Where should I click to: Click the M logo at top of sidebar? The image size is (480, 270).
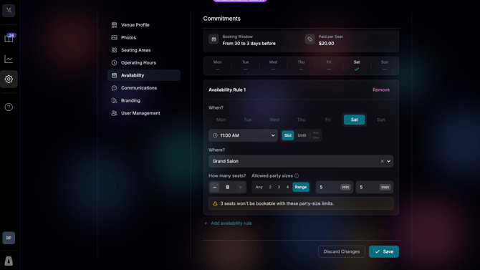pyautogui.click(x=9, y=11)
